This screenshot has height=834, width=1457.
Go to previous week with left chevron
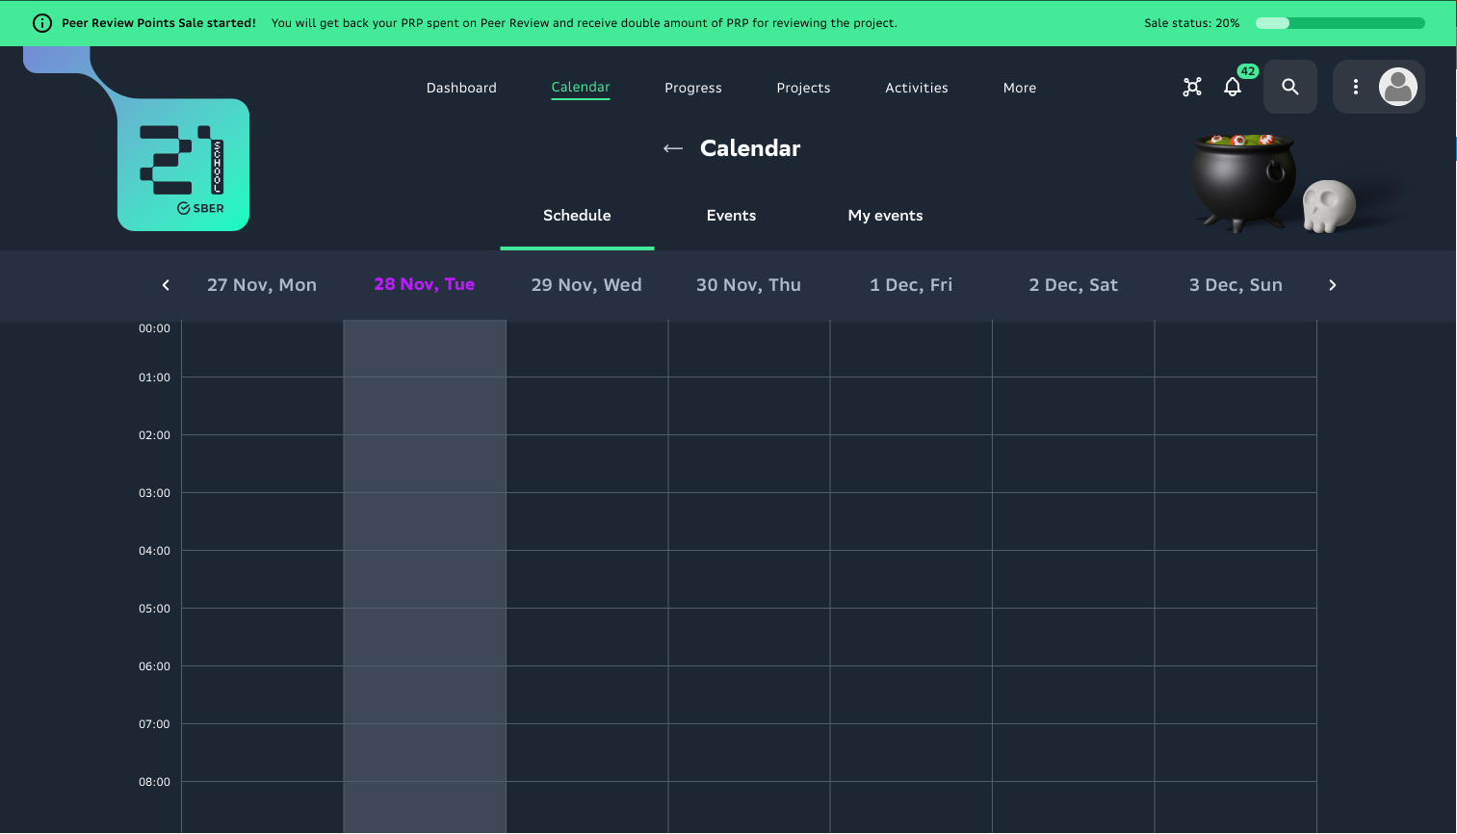166,285
